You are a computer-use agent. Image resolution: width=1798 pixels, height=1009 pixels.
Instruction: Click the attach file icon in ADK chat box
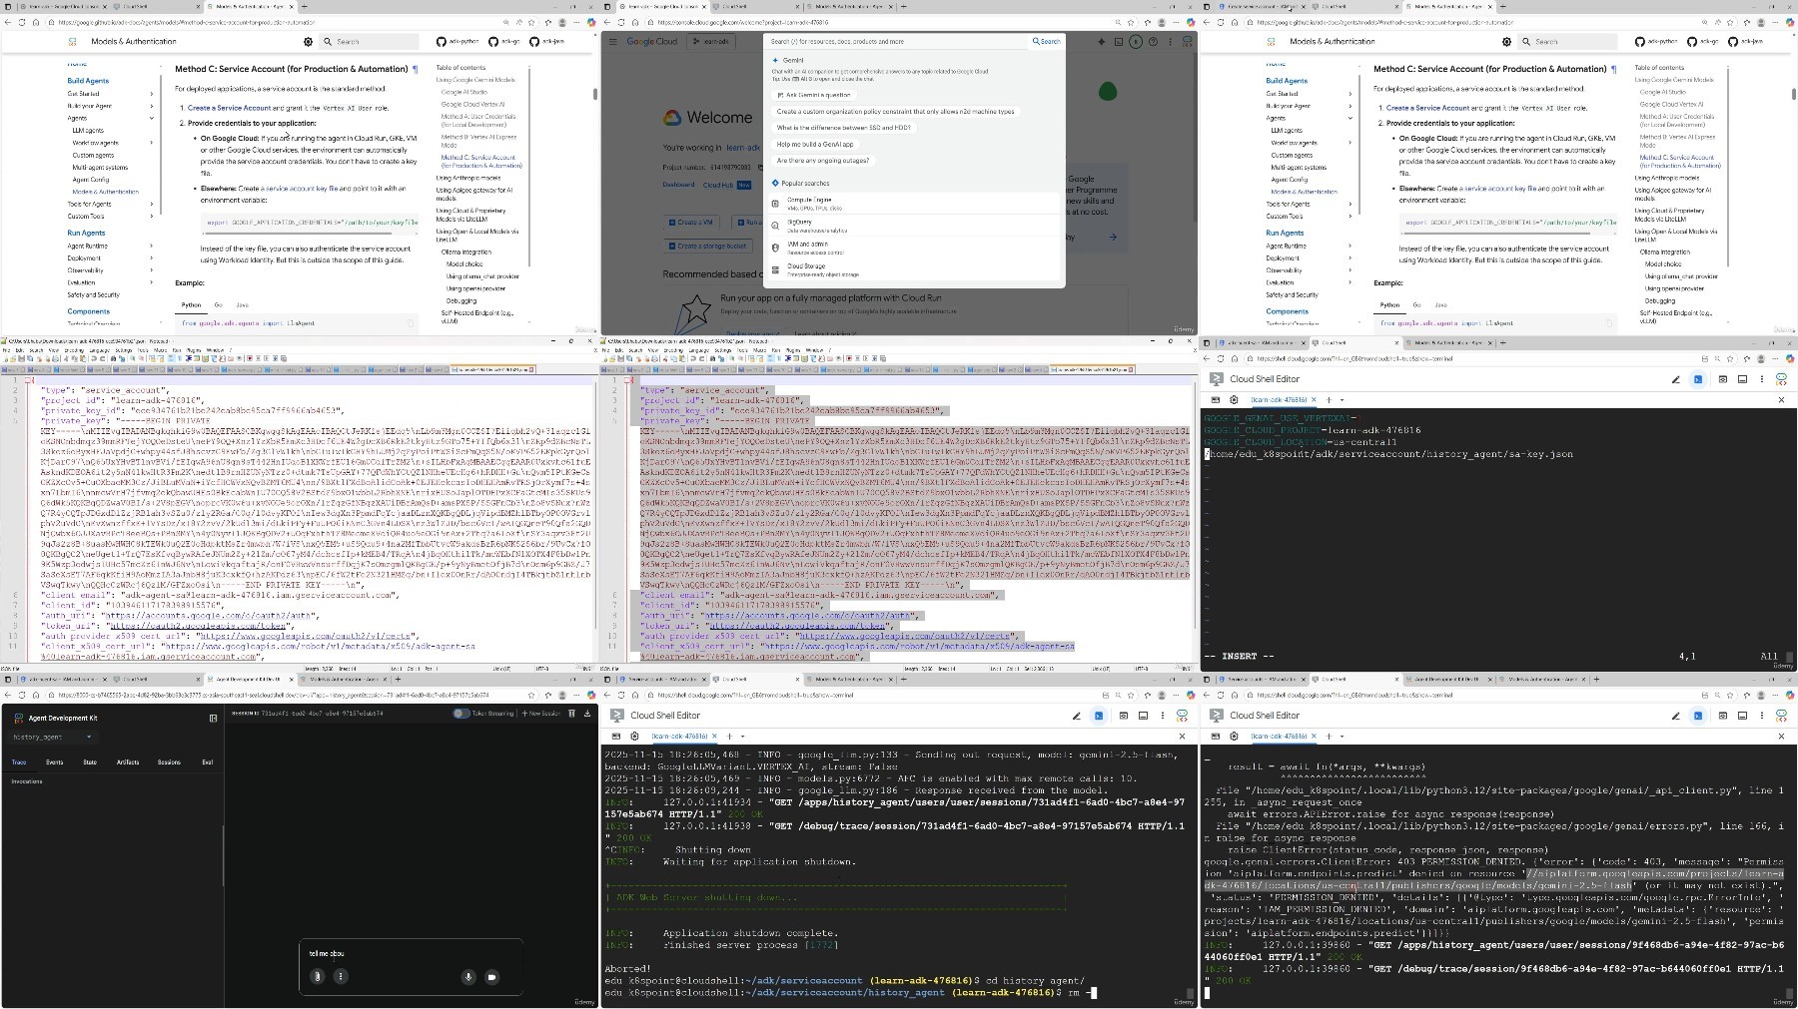(318, 976)
